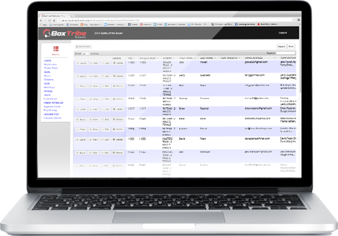Screen dimensions: 338x236
Task: Click View button in Powell row
Action: click(x=94, y=63)
